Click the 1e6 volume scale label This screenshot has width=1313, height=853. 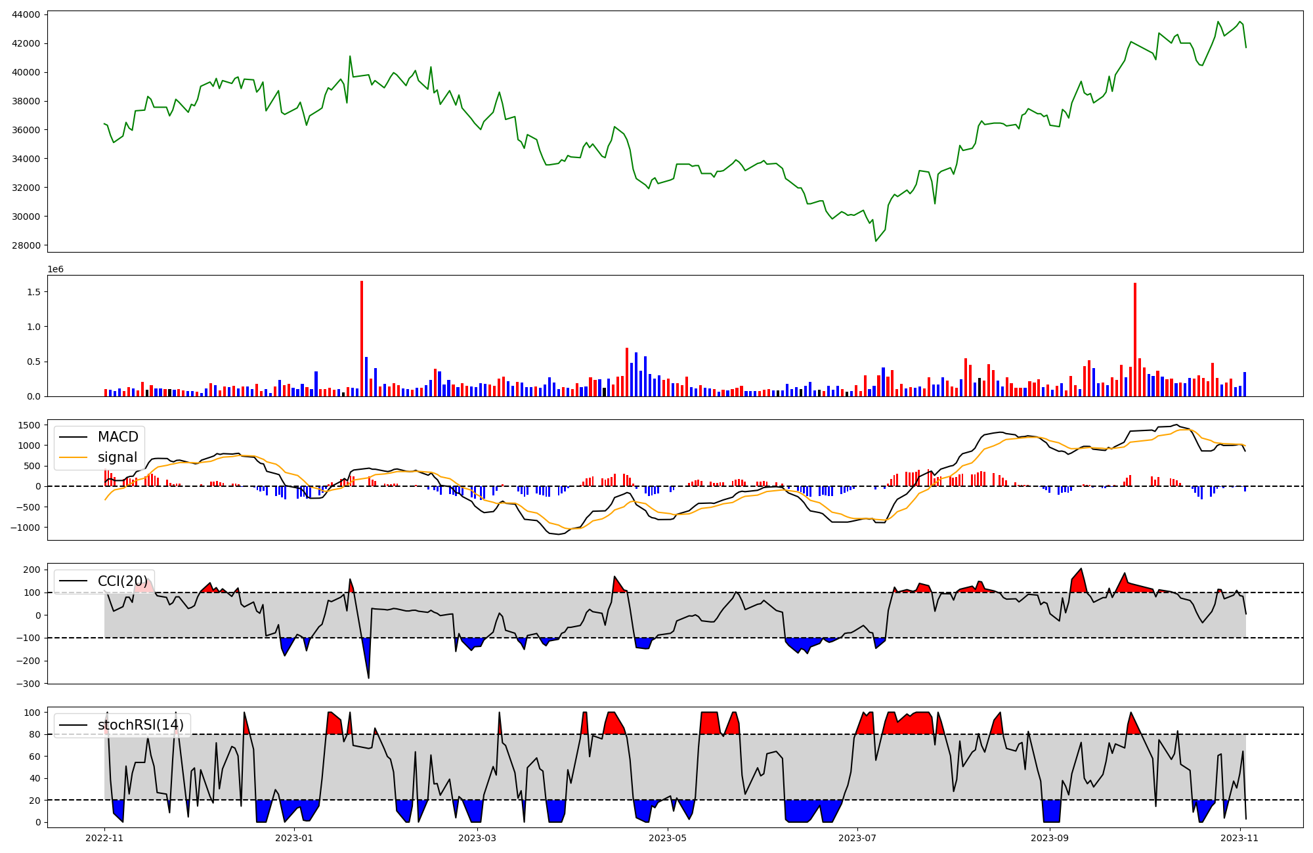point(55,269)
